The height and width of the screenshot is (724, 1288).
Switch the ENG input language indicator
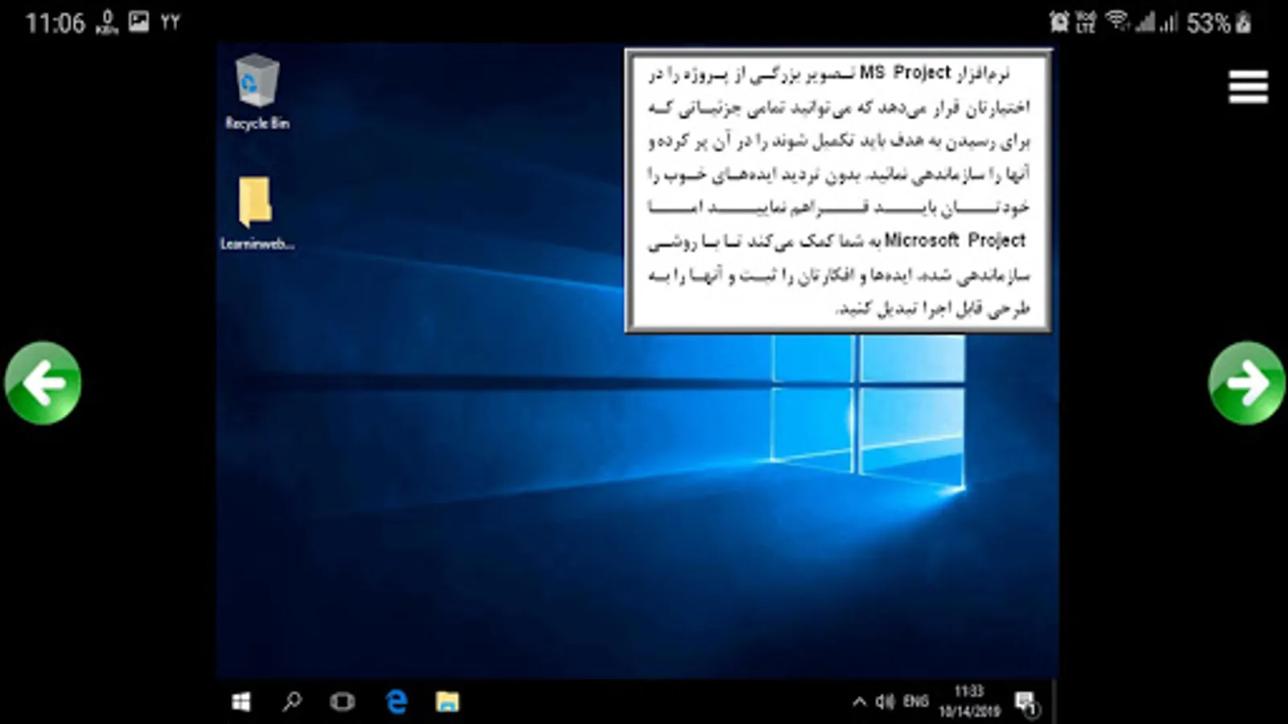[915, 701]
